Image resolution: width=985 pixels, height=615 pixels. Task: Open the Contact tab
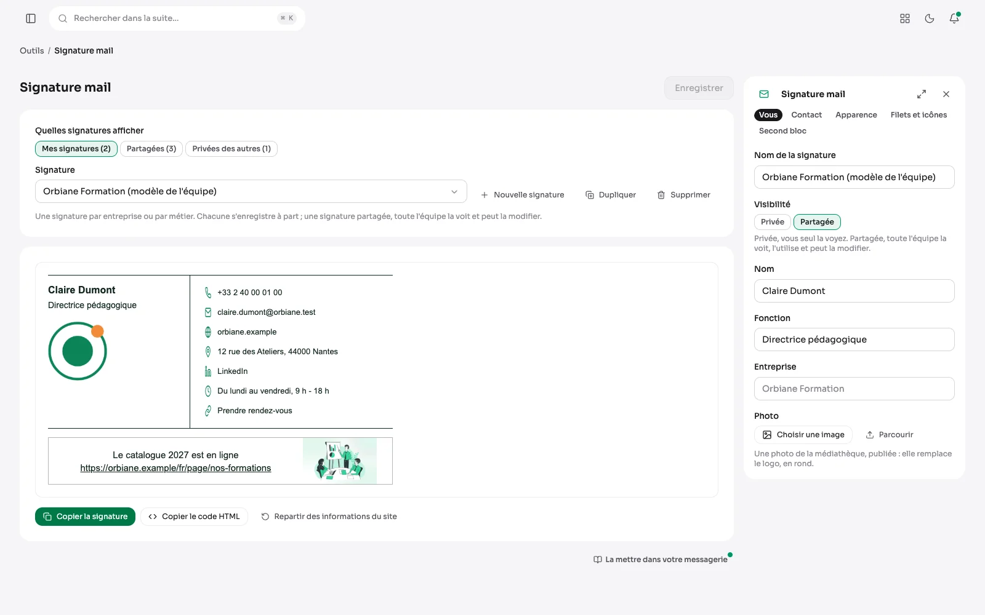(x=806, y=115)
